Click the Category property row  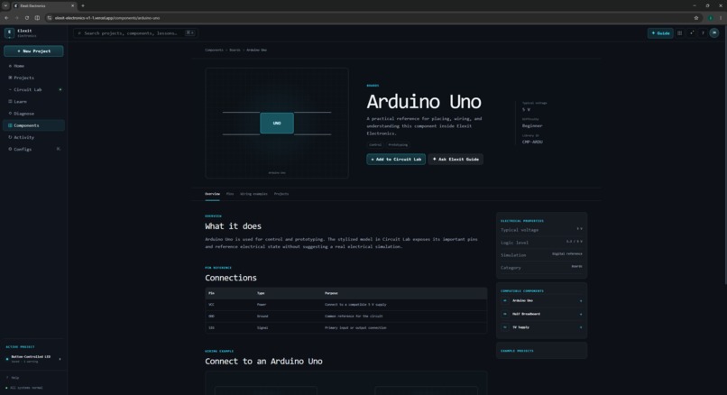(541, 267)
